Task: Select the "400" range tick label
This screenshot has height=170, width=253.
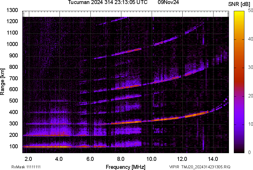Action: (13, 112)
